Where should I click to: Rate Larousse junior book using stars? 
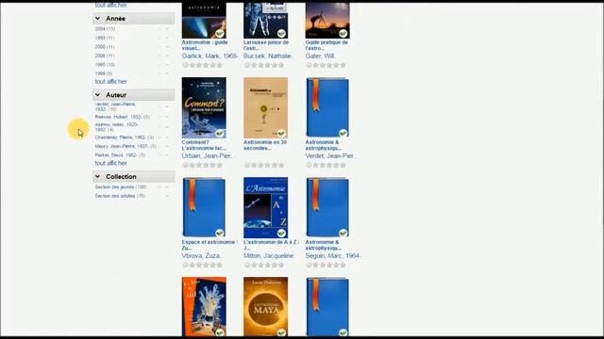coord(264,65)
